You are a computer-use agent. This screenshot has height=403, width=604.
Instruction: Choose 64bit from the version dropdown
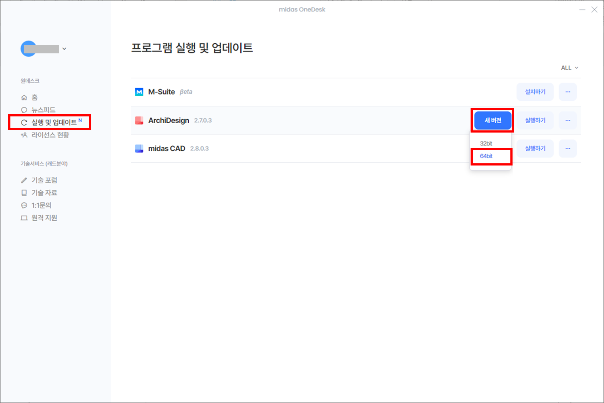tap(486, 156)
